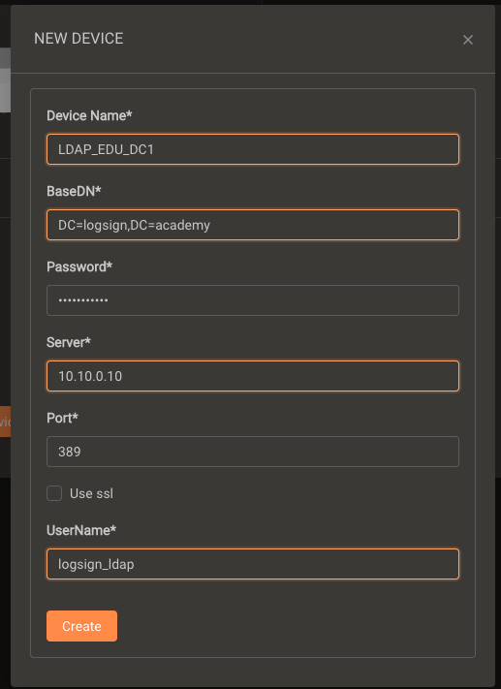Click the Use ssl label text
This screenshot has width=501, height=689.
(x=91, y=493)
